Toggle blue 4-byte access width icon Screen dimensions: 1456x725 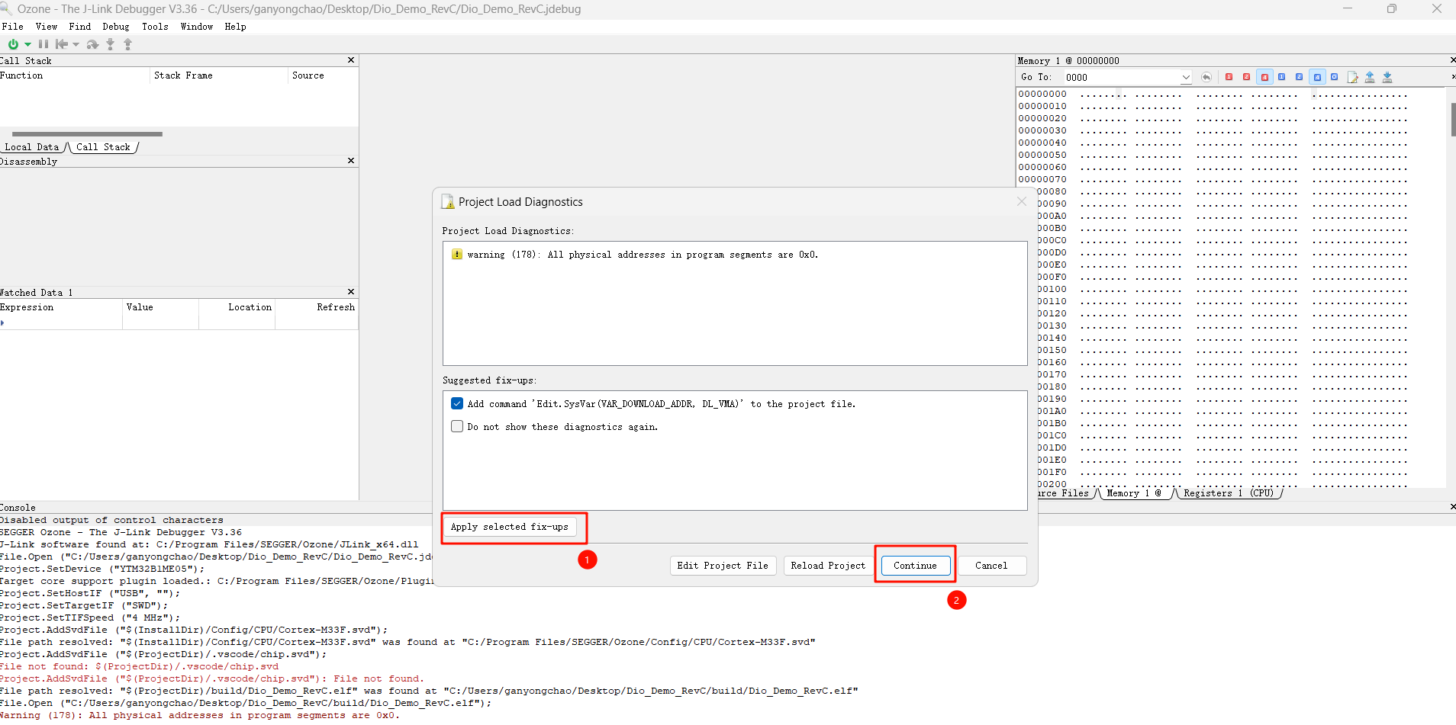click(x=1317, y=77)
